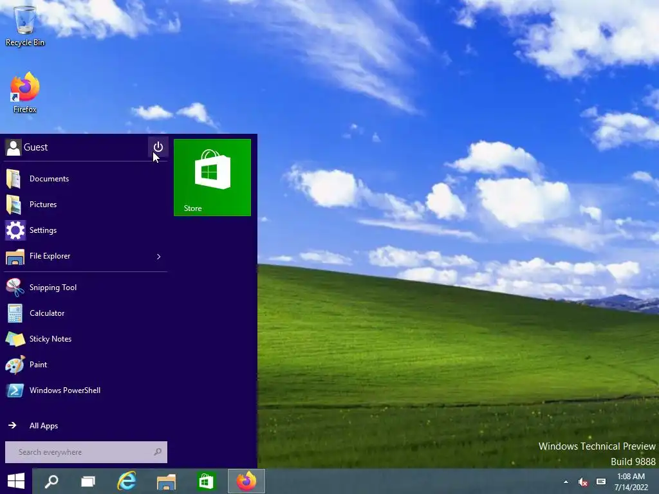Image resolution: width=659 pixels, height=494 pixels.
Task: Select the Pictures label
Action: pos(43,204)
